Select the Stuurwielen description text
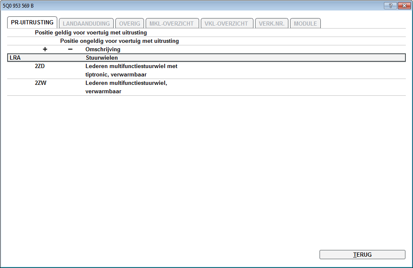The height and width of the screenshot is (268, 413). pyautogui.click(x=102, y=58)
